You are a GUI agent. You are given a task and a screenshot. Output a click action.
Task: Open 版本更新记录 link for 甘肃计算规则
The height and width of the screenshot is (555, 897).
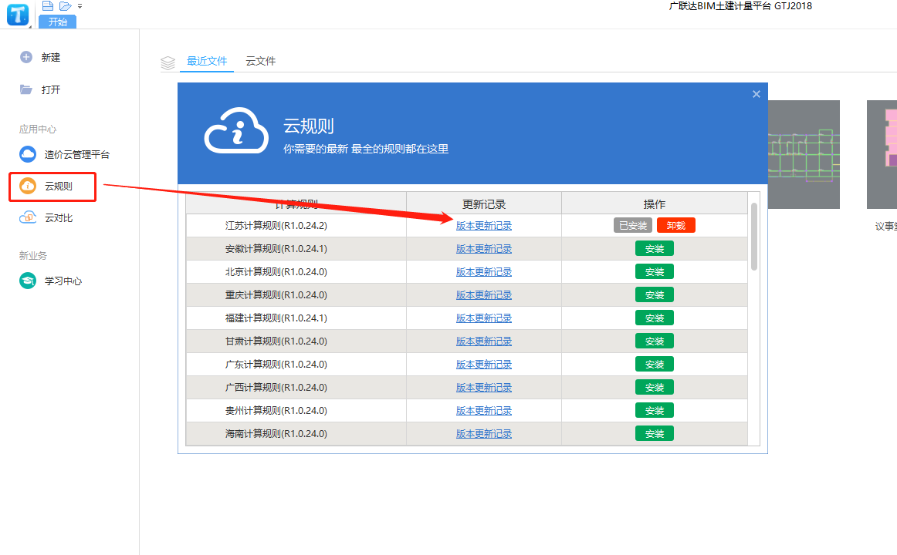(484, 341)
